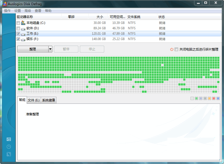Click the Windows drive icon for 本地磁盘 (C:)
The height and width of the screenshot is (164, 224).
point(23,23)
